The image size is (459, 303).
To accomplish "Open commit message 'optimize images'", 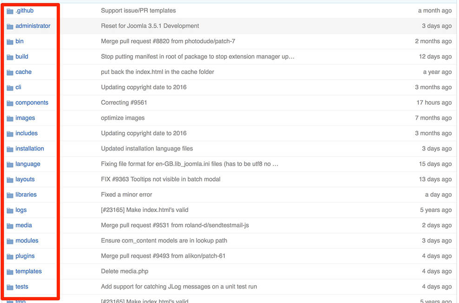I will (123, 118).
